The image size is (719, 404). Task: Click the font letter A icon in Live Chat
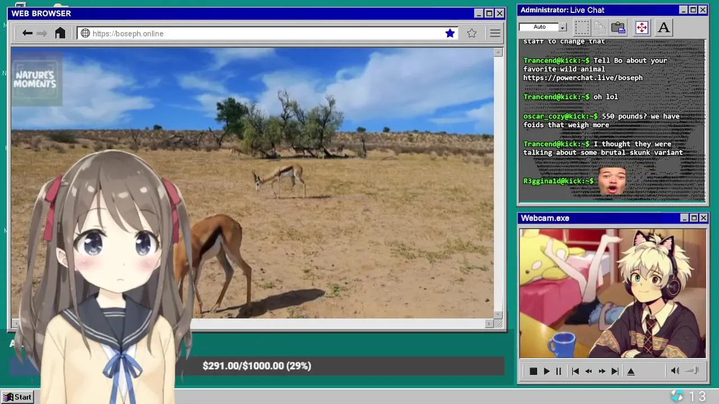[x=663, y=27]
